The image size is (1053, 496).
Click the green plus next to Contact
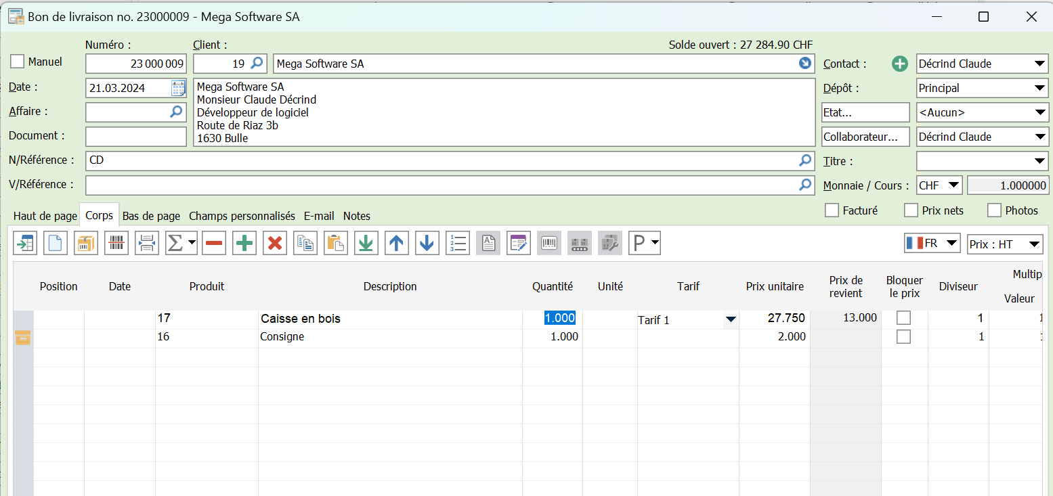click(x=900, y=64)
